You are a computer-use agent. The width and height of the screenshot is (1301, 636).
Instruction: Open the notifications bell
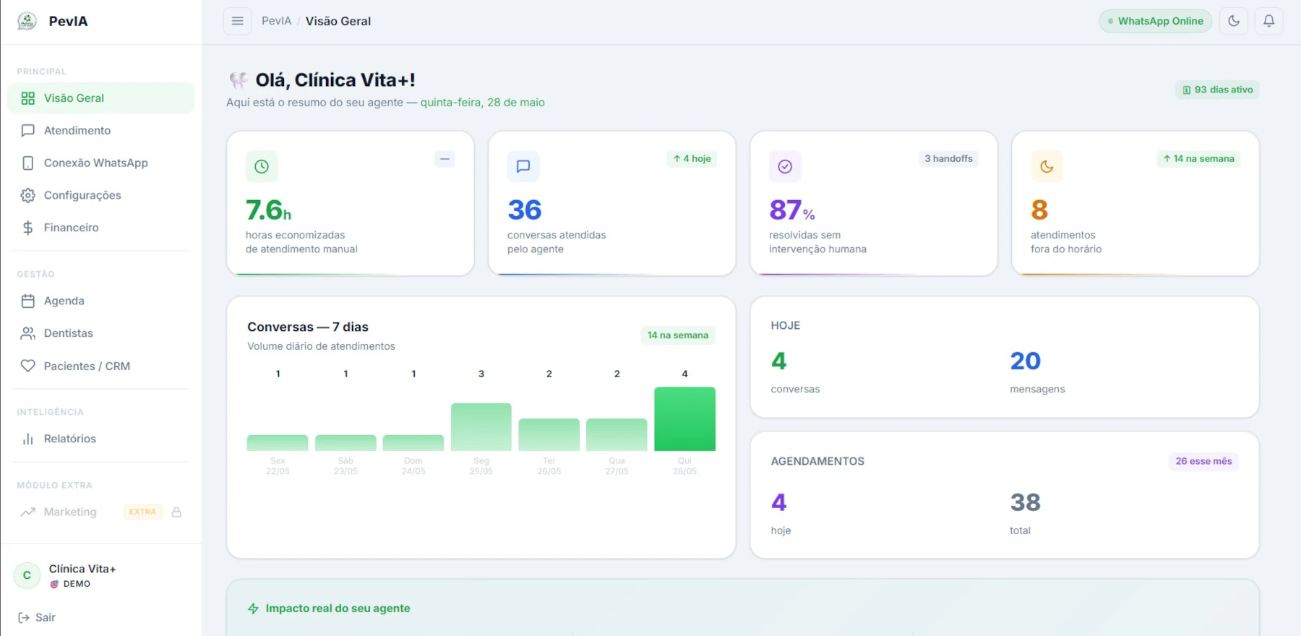1268,21
